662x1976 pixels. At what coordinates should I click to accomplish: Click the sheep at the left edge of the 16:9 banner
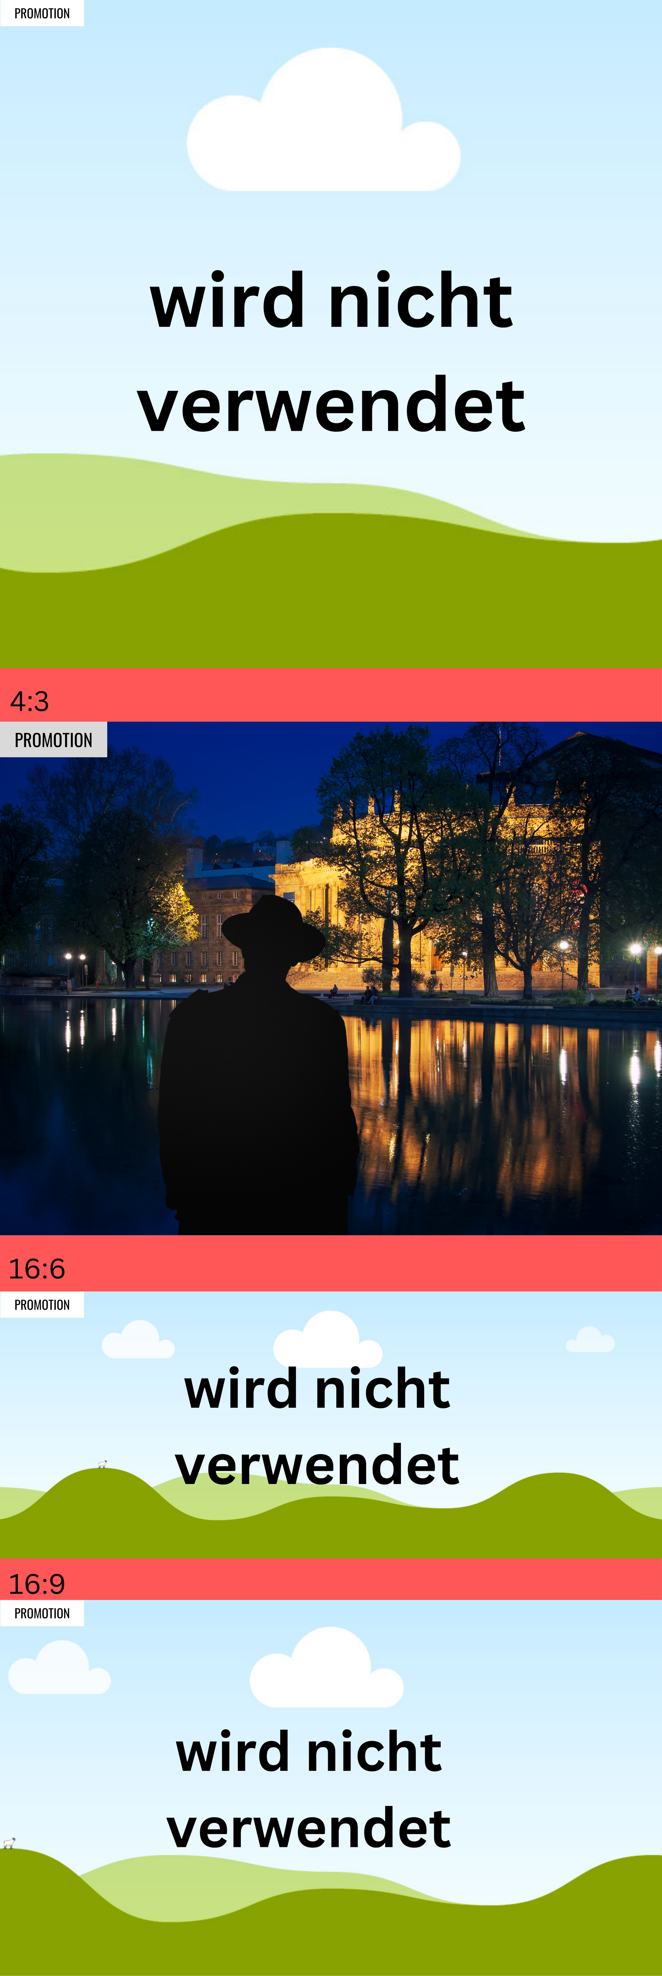click(x=9, y=1842)
